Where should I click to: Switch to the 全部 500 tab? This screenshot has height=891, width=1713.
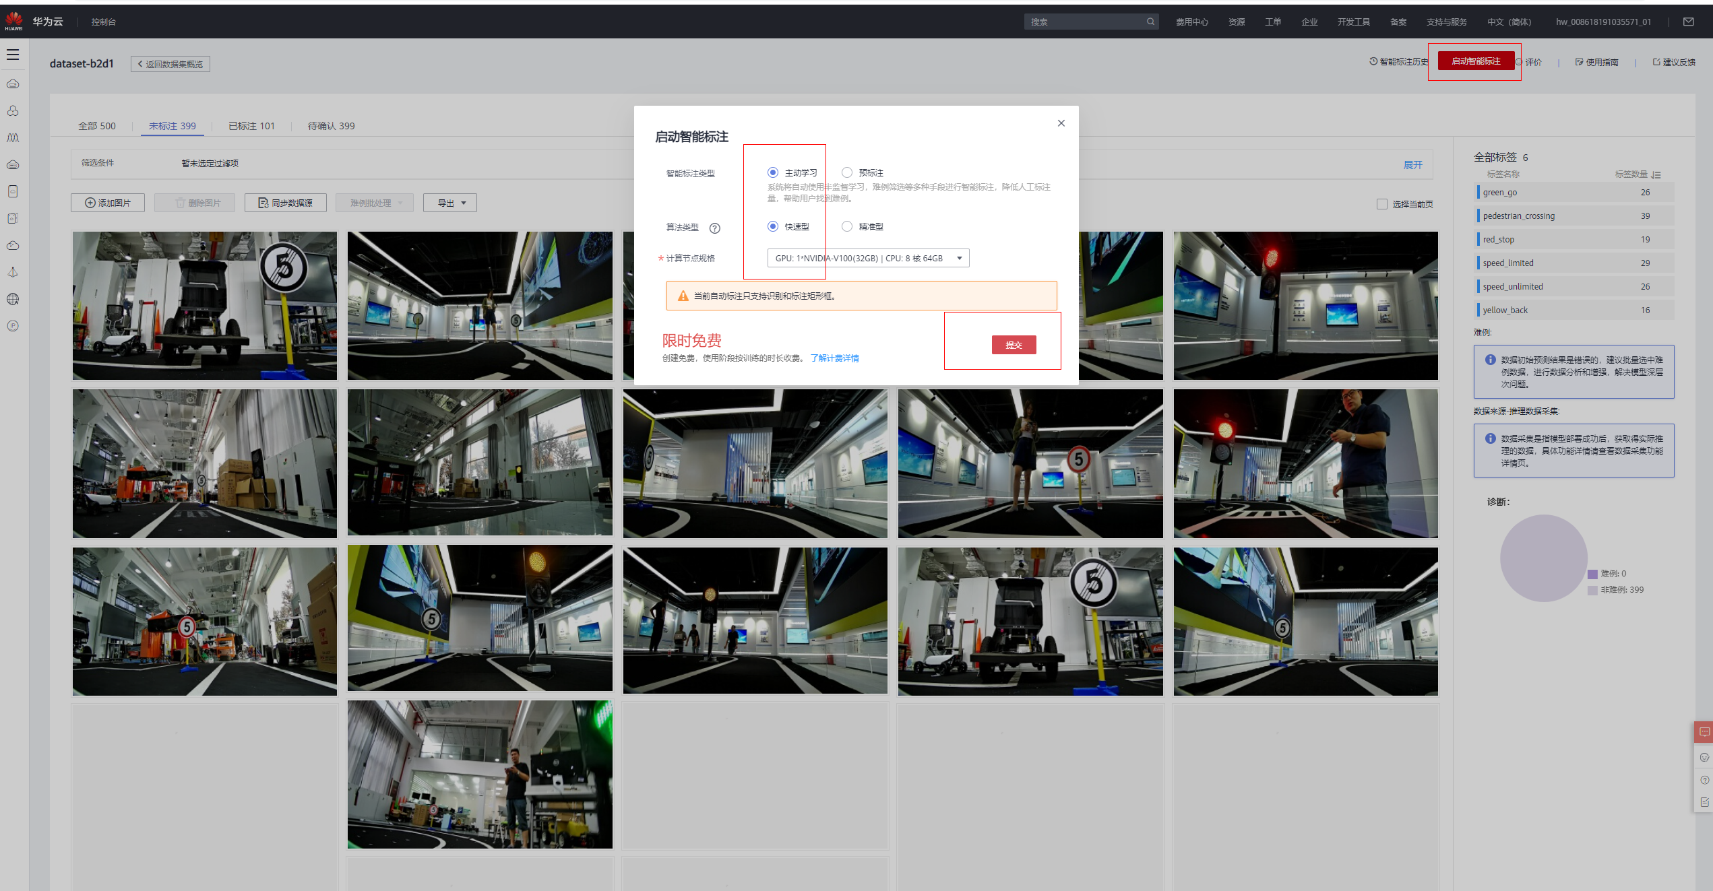pos(97,126)
